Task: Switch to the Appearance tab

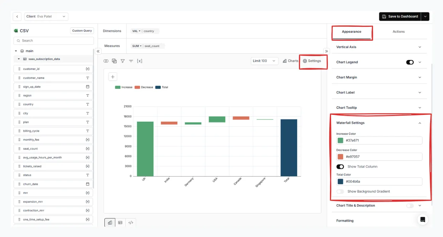Action: tap(351, 32)
